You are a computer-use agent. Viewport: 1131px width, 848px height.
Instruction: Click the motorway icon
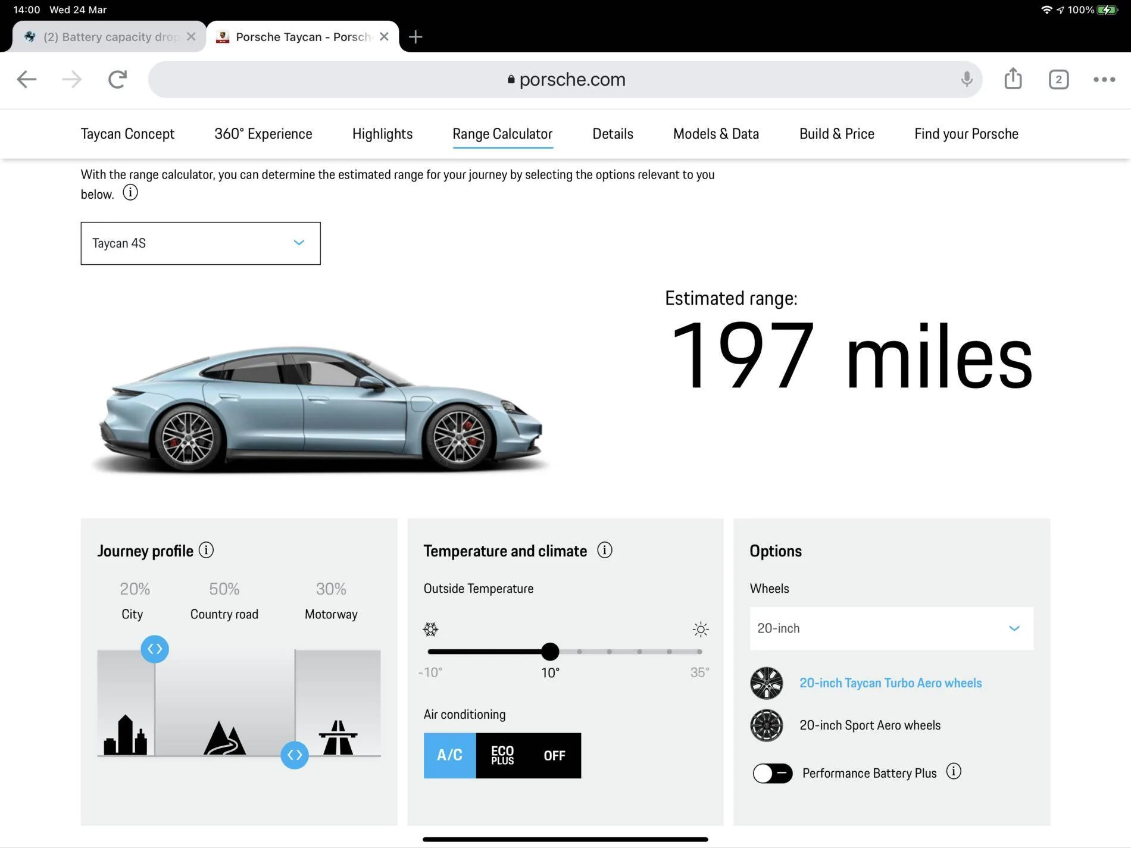coord(338,738)
